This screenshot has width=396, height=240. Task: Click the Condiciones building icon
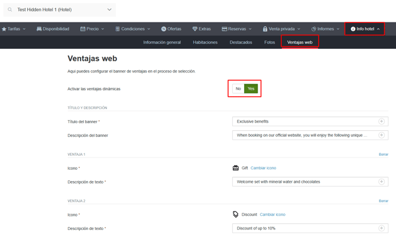point(118,29)
